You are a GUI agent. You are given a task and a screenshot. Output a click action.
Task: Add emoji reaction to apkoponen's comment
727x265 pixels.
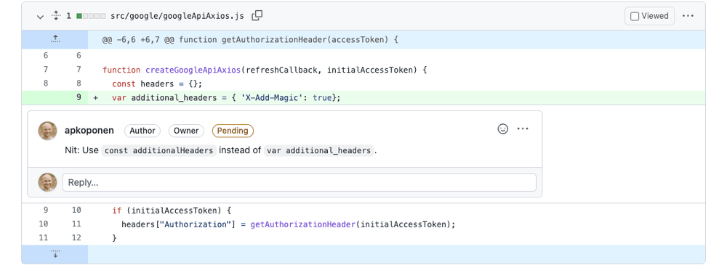[x=502, y=129]
